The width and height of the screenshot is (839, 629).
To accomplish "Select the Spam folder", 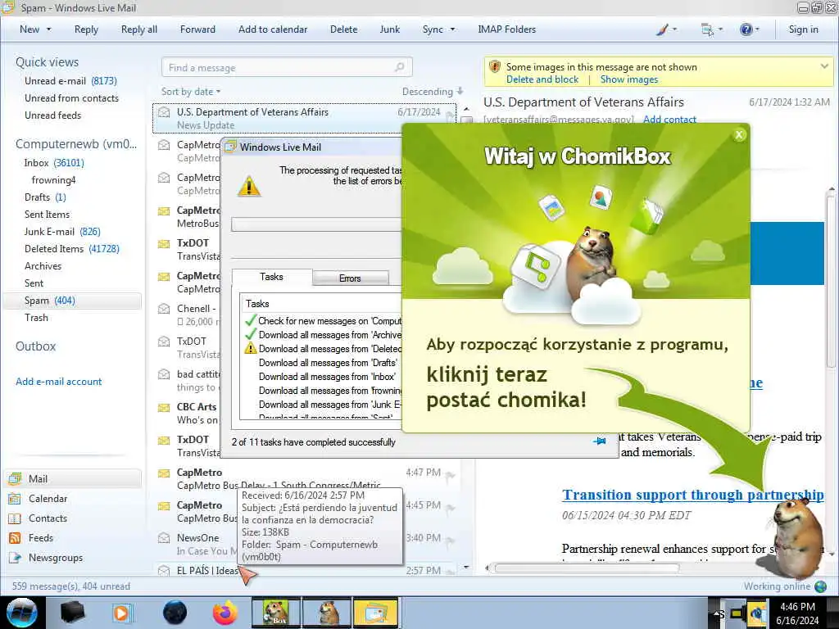I will 73,301.
